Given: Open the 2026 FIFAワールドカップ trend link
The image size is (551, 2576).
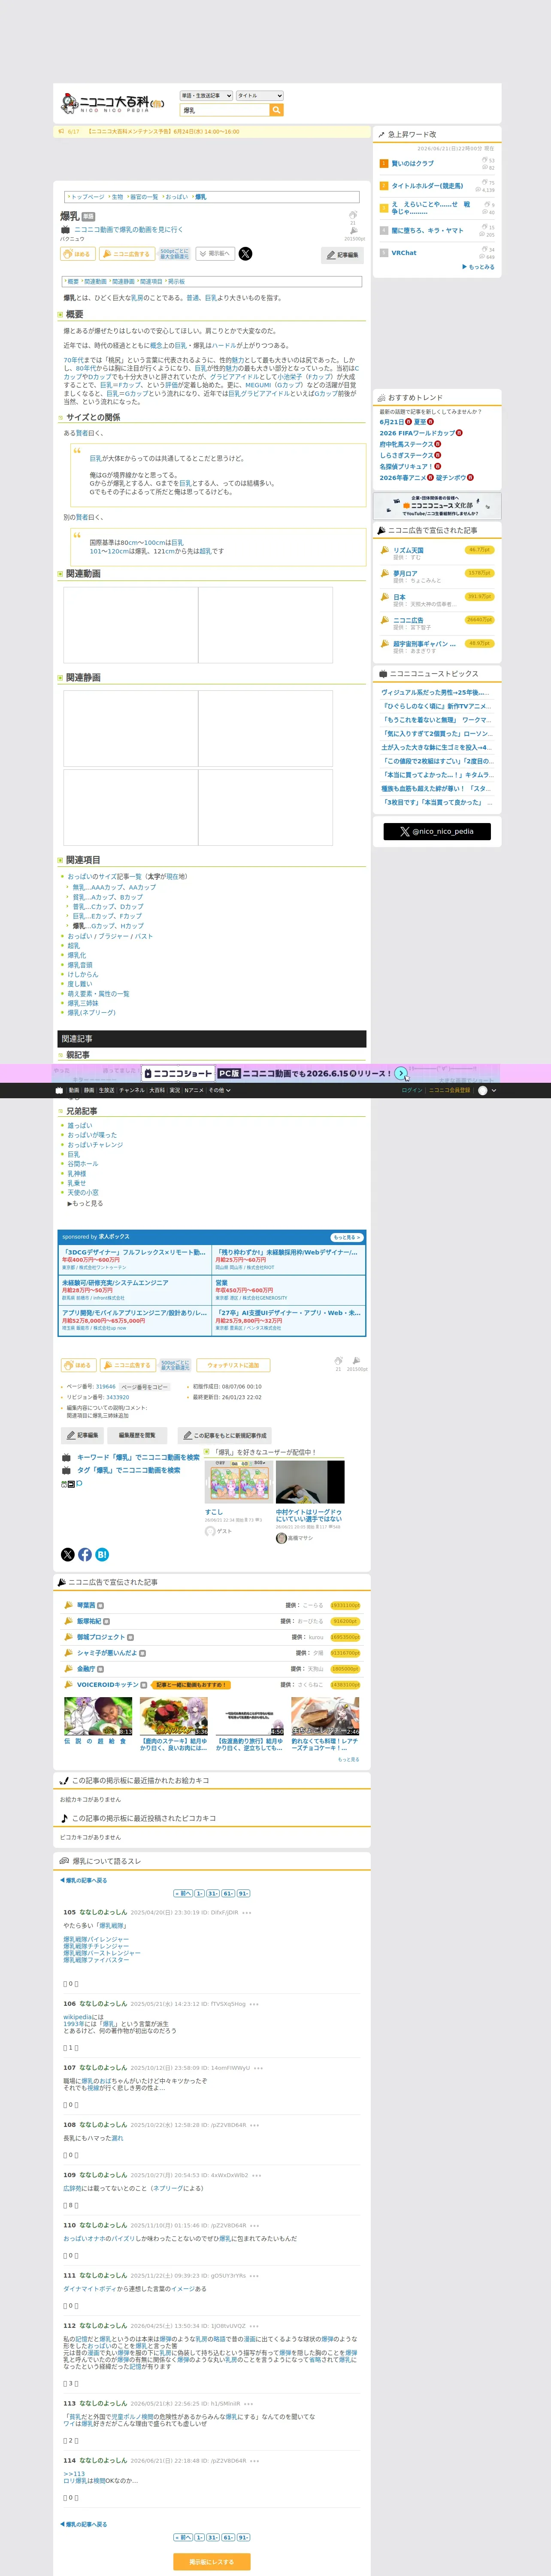Looking at the screenshot, I should point(417,433).
